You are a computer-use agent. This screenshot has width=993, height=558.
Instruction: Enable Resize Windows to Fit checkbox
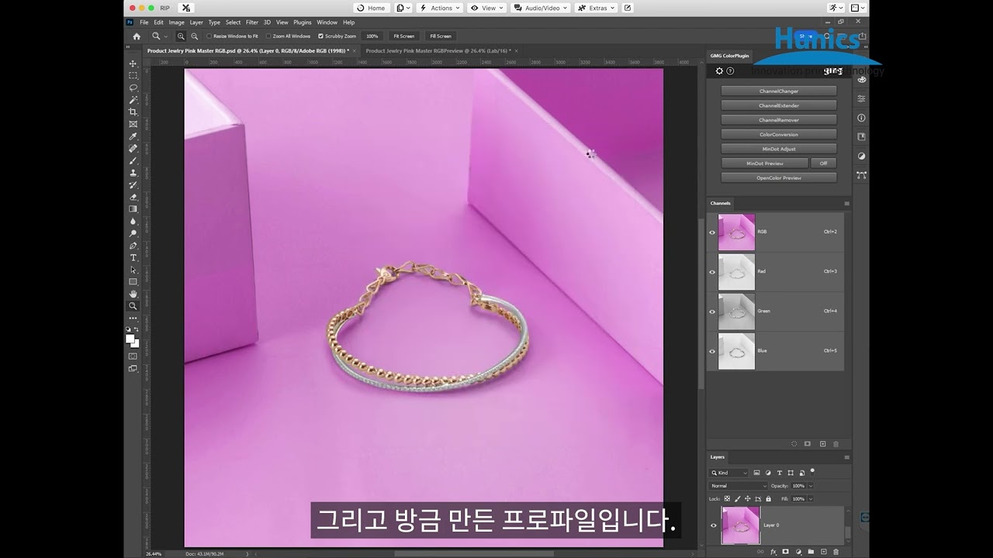pos(209,36)
